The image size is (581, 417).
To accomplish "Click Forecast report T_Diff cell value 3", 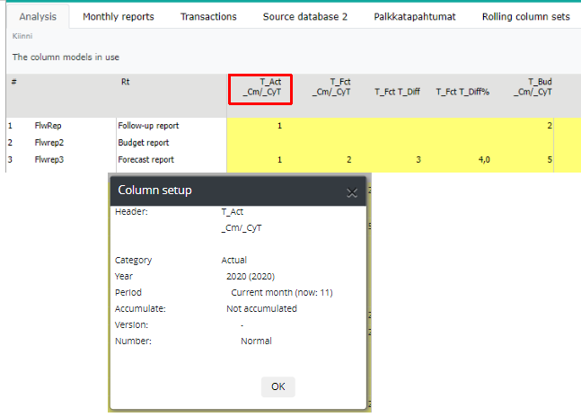I will click(x=418, y=160).
